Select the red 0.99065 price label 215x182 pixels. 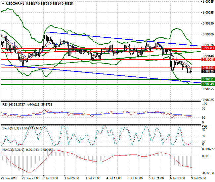[x=208, y=60]
